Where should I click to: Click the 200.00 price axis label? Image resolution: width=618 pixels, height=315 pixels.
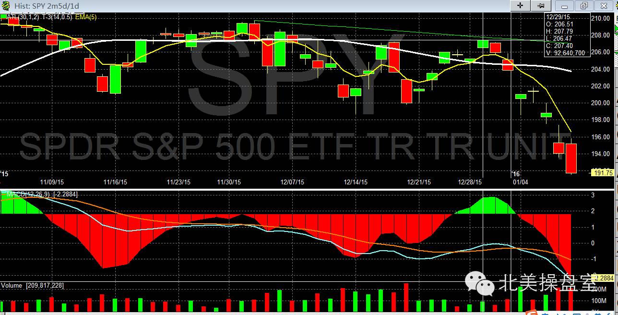601,103
